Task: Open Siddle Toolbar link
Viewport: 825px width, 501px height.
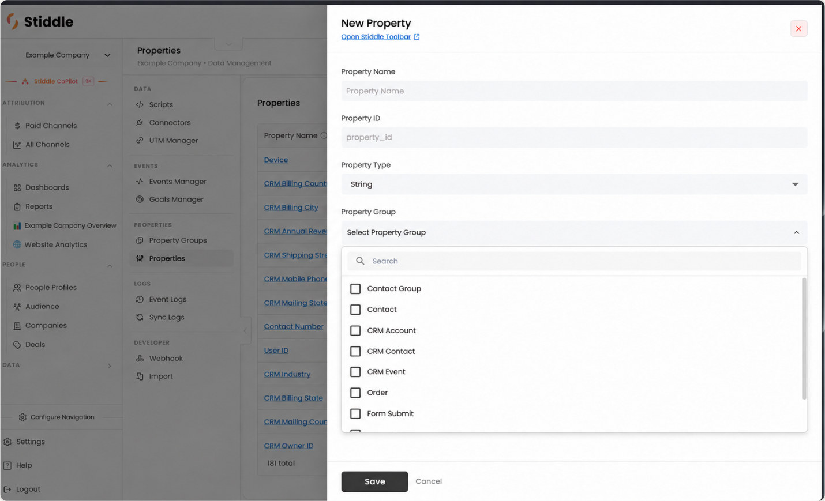Action: coord(380,37)
